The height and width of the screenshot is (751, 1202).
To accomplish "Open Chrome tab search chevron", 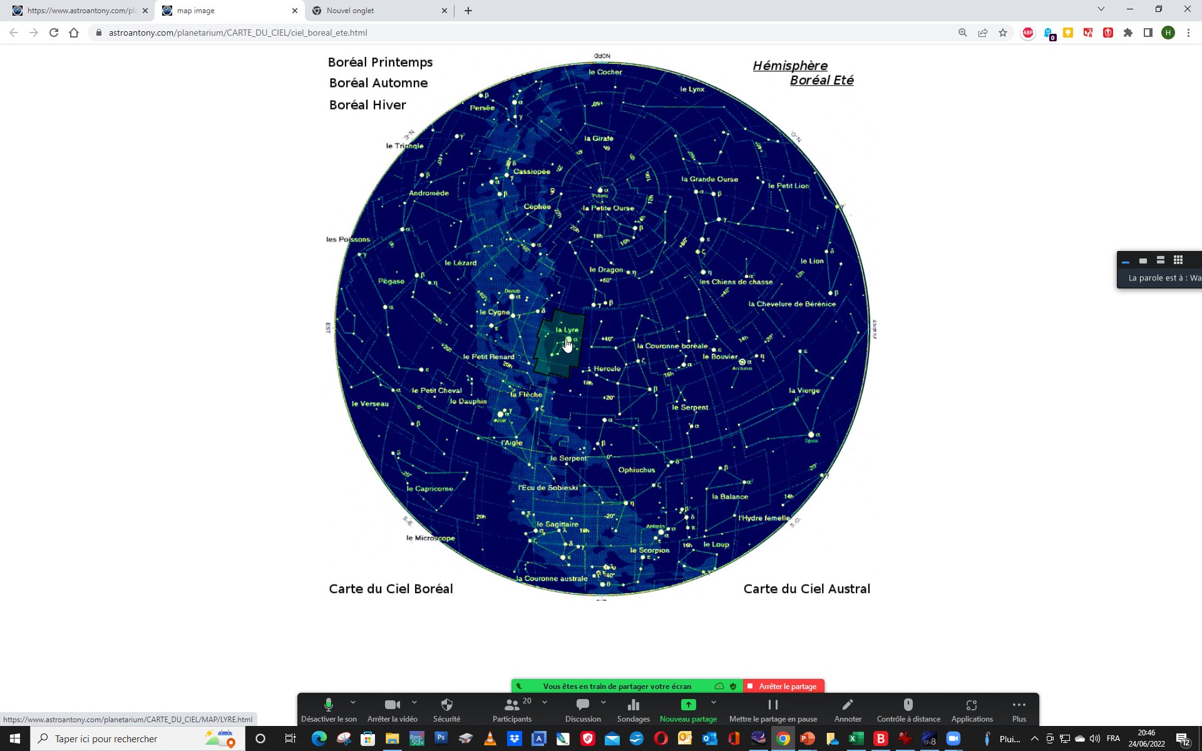I will click(1101, 9).
